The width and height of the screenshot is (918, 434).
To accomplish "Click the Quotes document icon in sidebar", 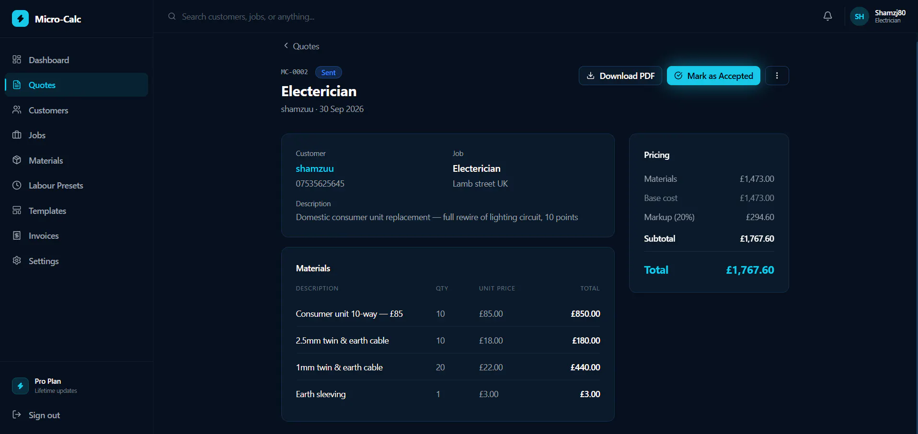I will [17, 85].
